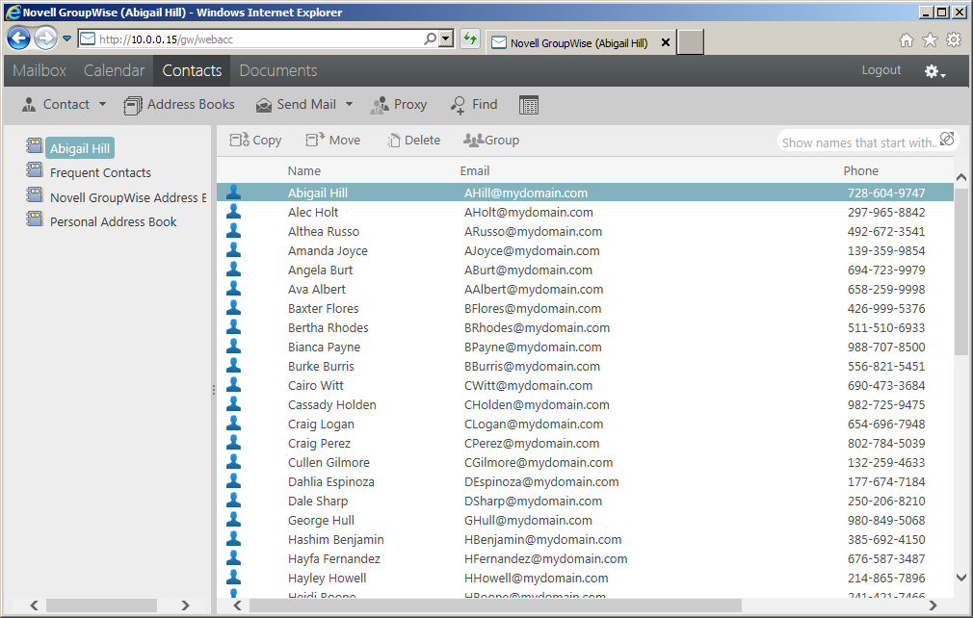This screenshot has width=973, height=618.
Task: Expand the Send Mail dropdown arrow
Action: click(349, 104)
